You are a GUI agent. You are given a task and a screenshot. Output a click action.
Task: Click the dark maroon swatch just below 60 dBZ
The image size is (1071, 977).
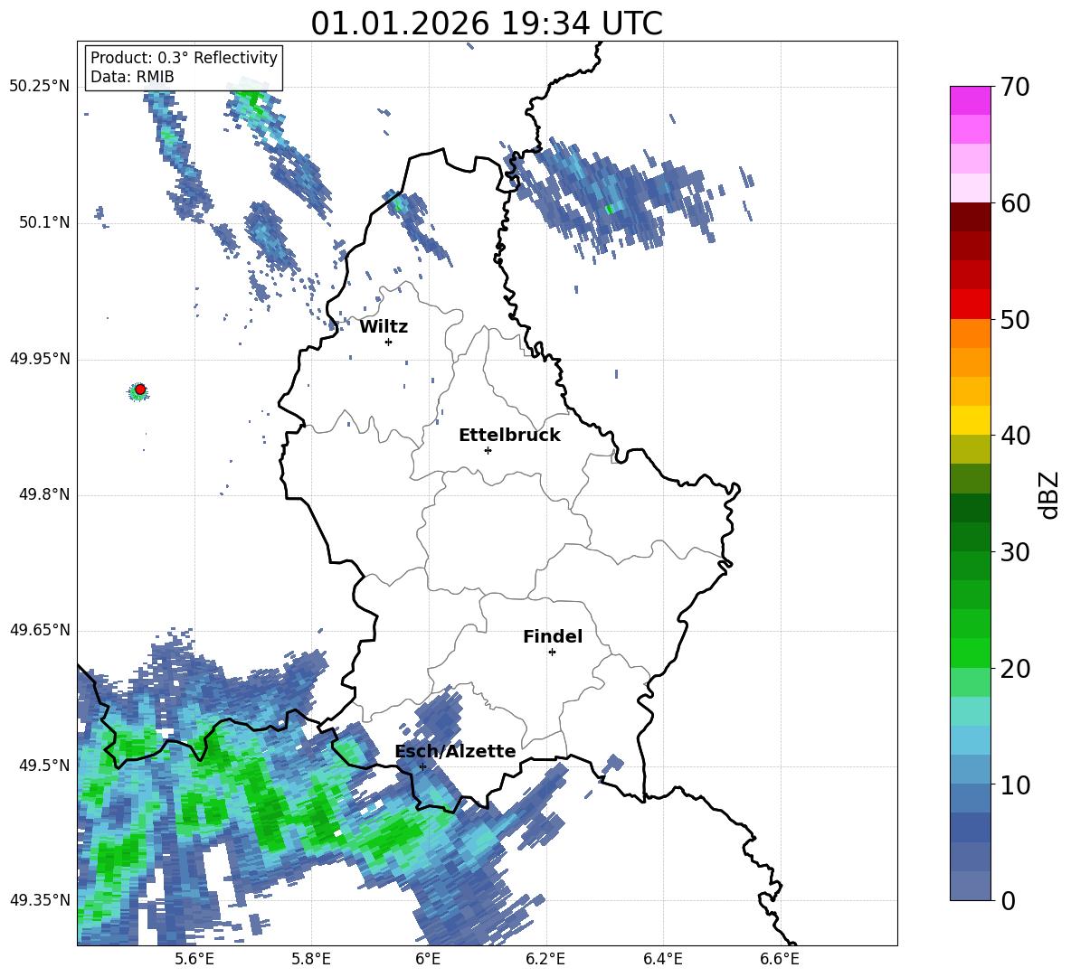tap(970, 217)
